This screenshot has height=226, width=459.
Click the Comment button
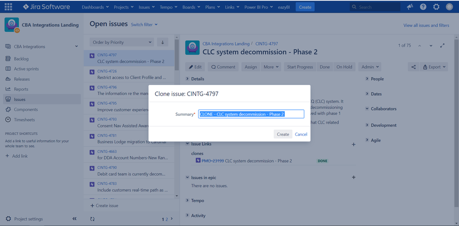223,67
